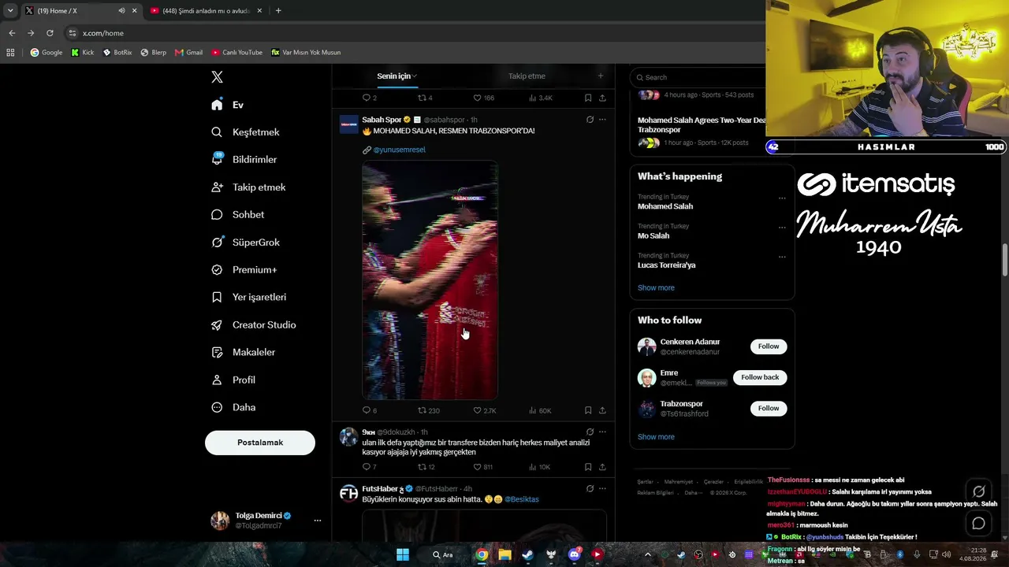Viewport: 1009px width, 567px height.
Task: Reply to the Sabah Spor post
Action: 366,410
